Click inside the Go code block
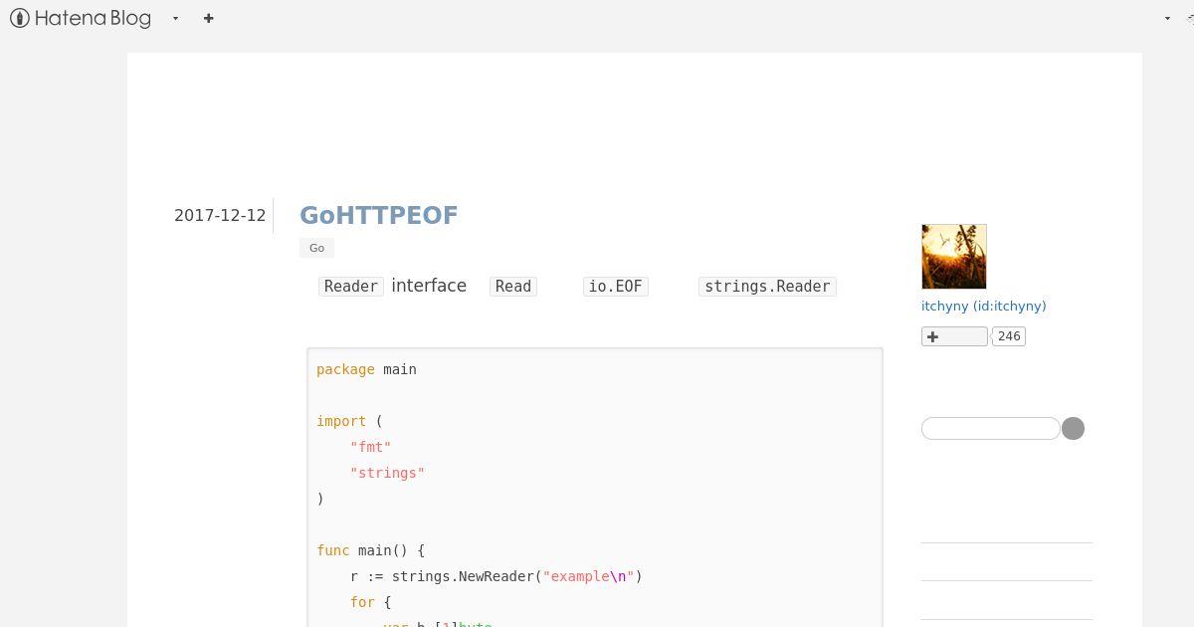The height and width of the screenshot is (627, 1194). pos(595,488)
